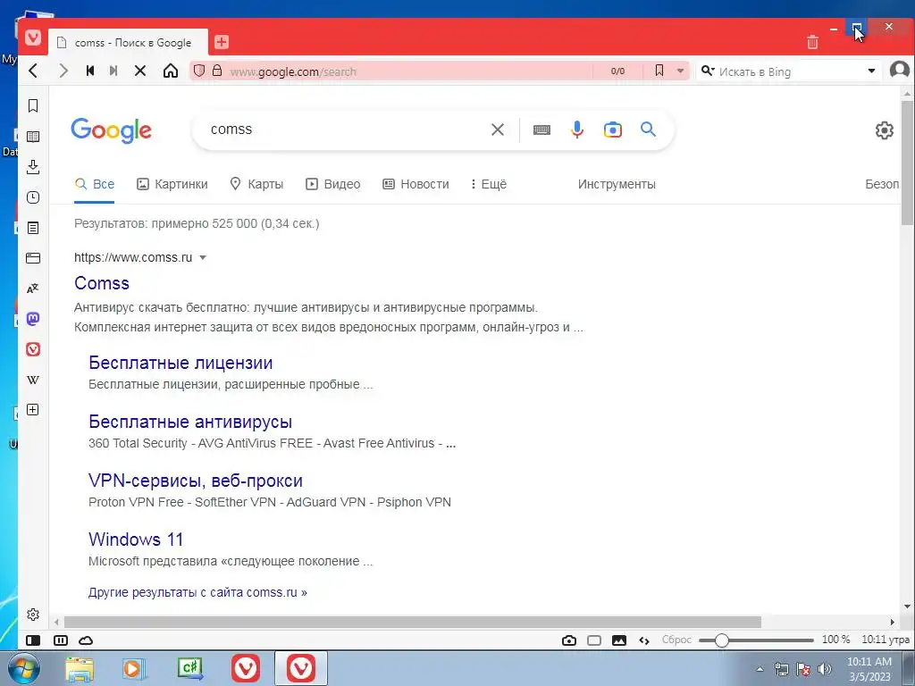Open the Translate panel
The image size is (915, 686).
(33, 289)
